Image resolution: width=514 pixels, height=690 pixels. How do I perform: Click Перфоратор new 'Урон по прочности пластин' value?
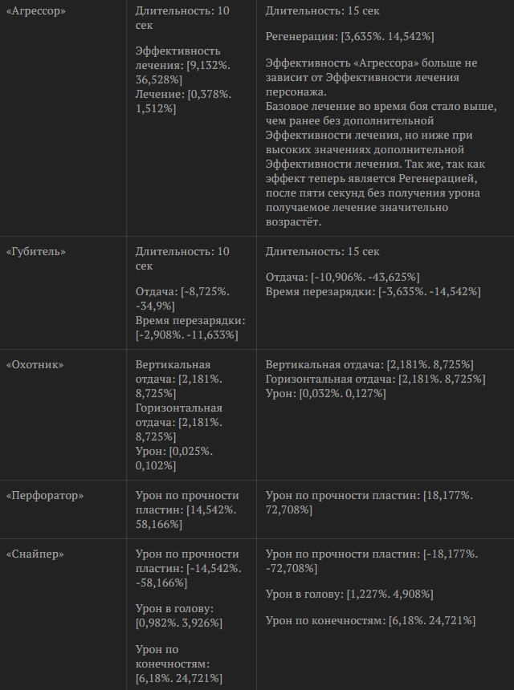click(x=369, y=503)
